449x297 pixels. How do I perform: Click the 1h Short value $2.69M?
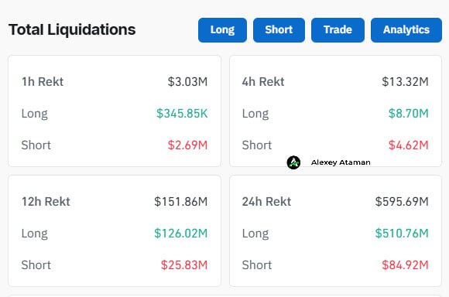point(187,145)
